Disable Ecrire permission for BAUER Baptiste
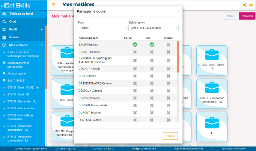Image resolution: width=256 pixels, height=151 pixels. coord(135,45)
